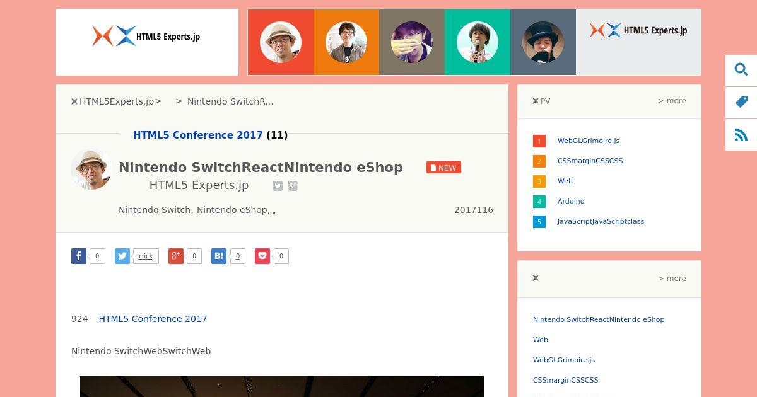Click the date text 2017116
The height and width of the screenshot is (397, 757).
click(x=474, y=210)
